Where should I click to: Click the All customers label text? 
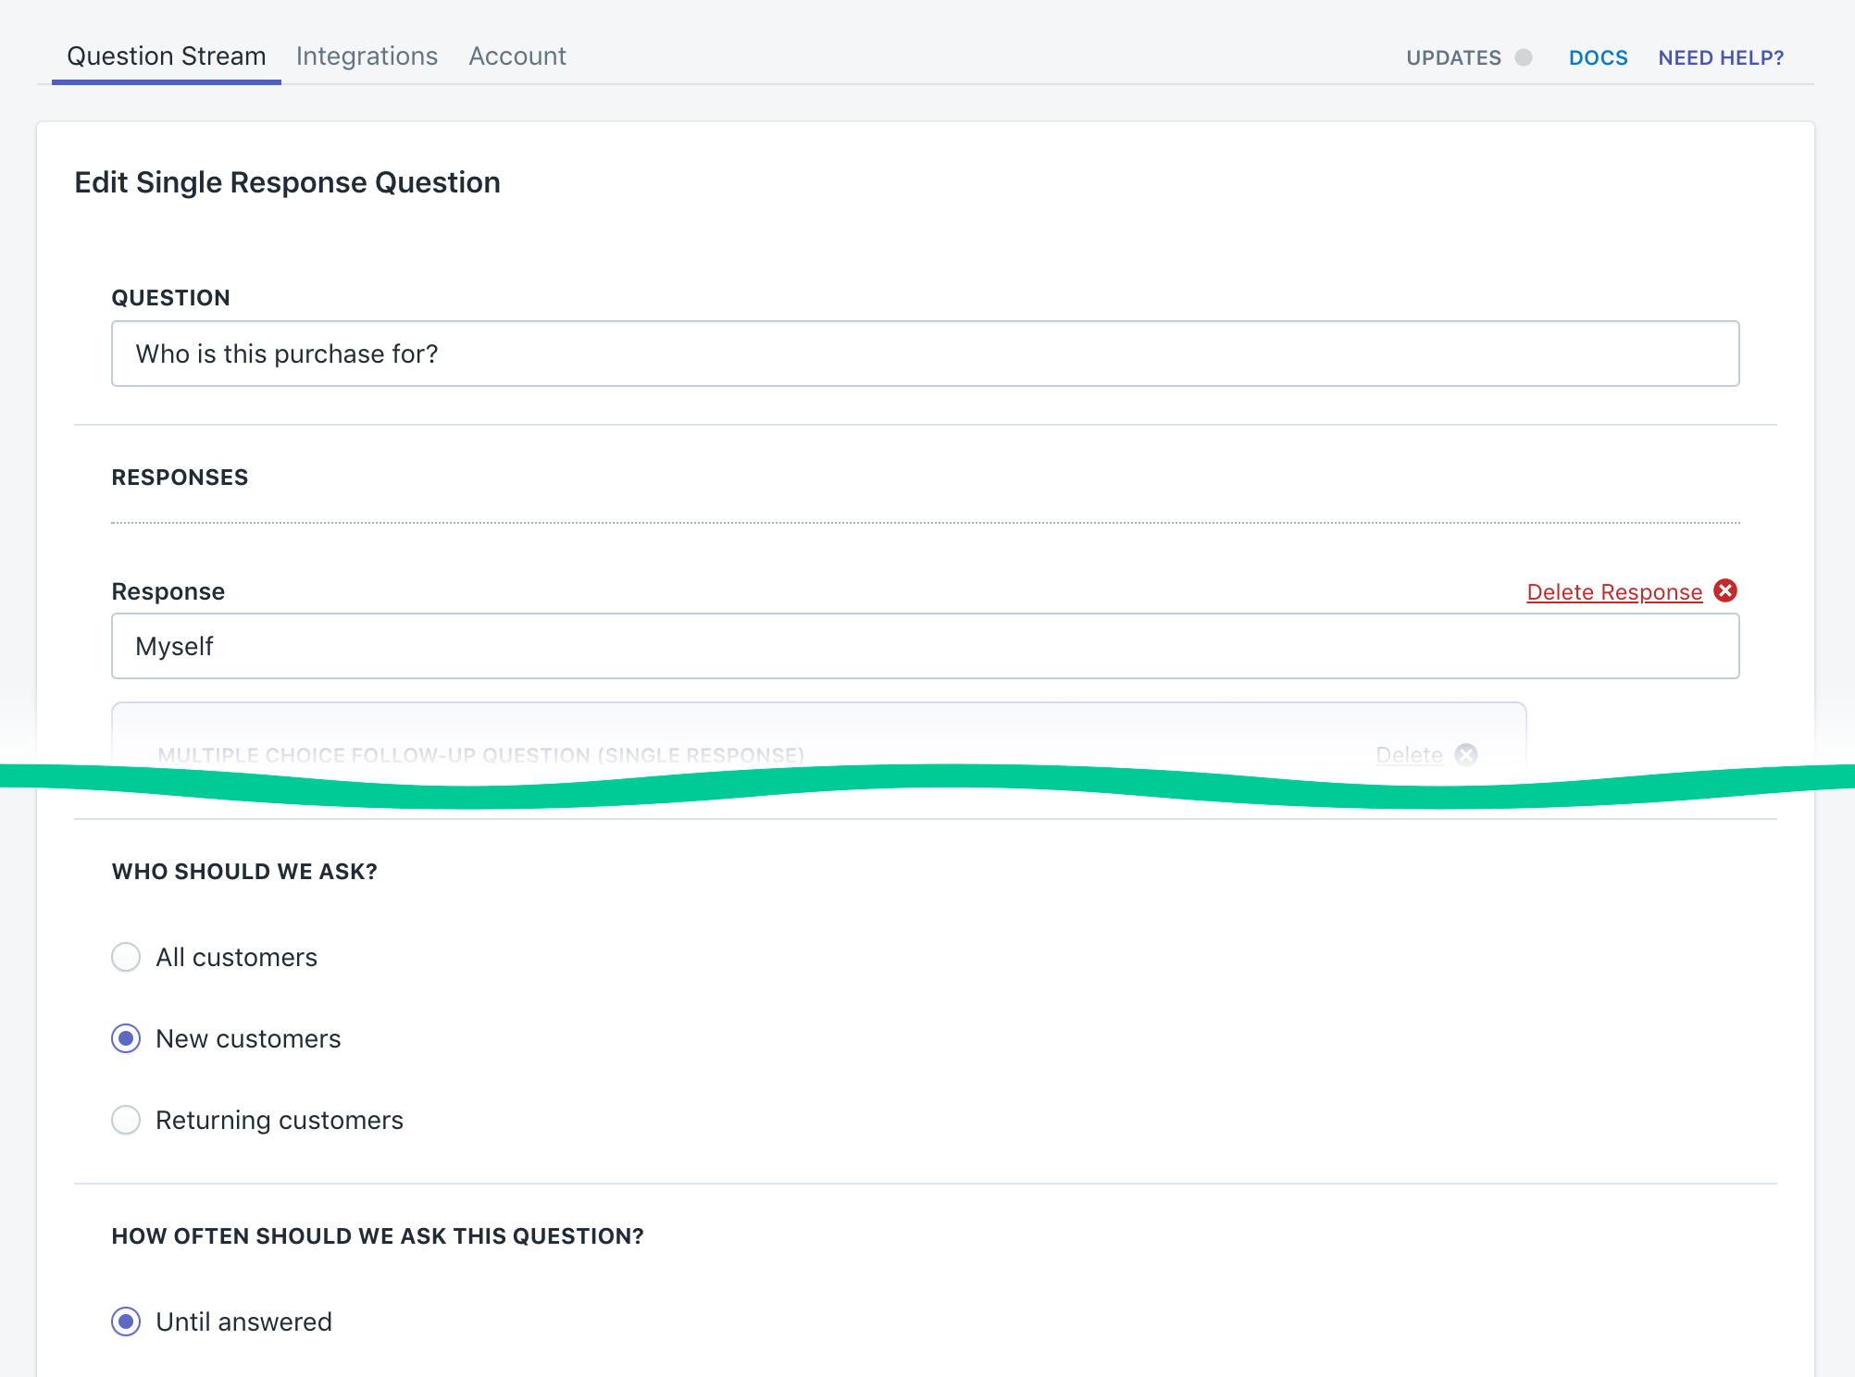click(237, 957)
